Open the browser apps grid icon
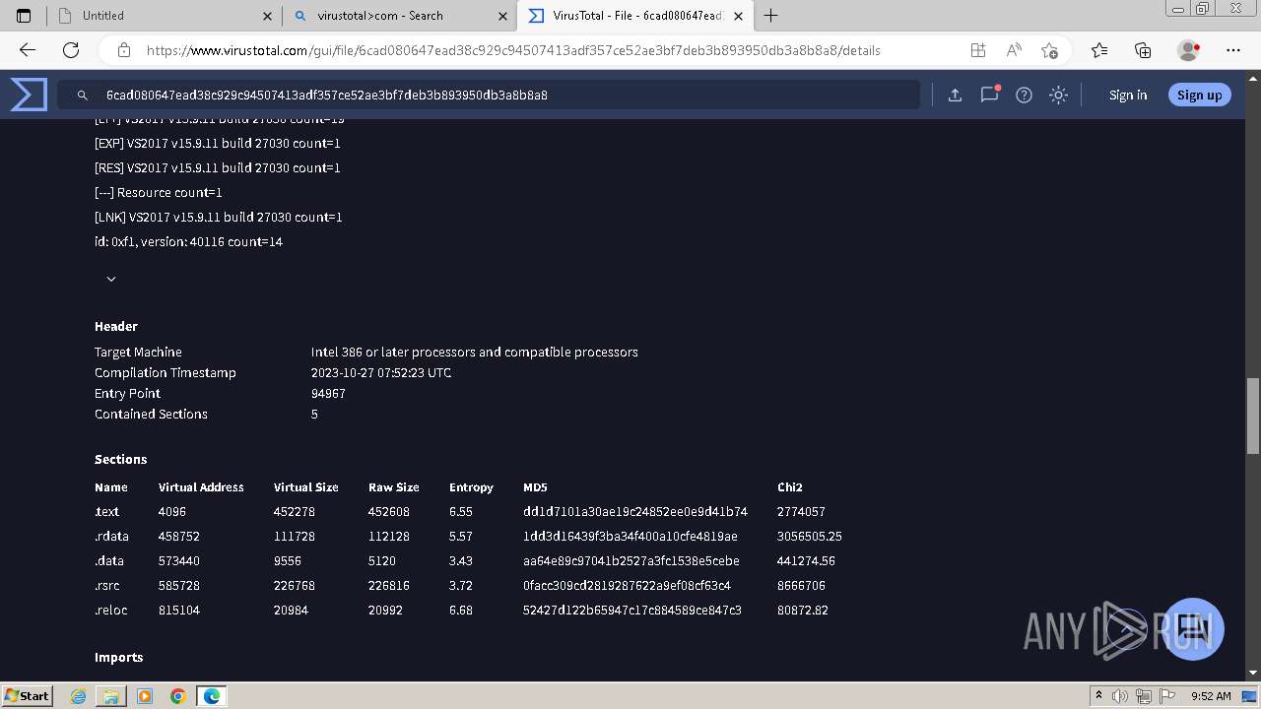Screen dimensions: 1261x709 977,50
